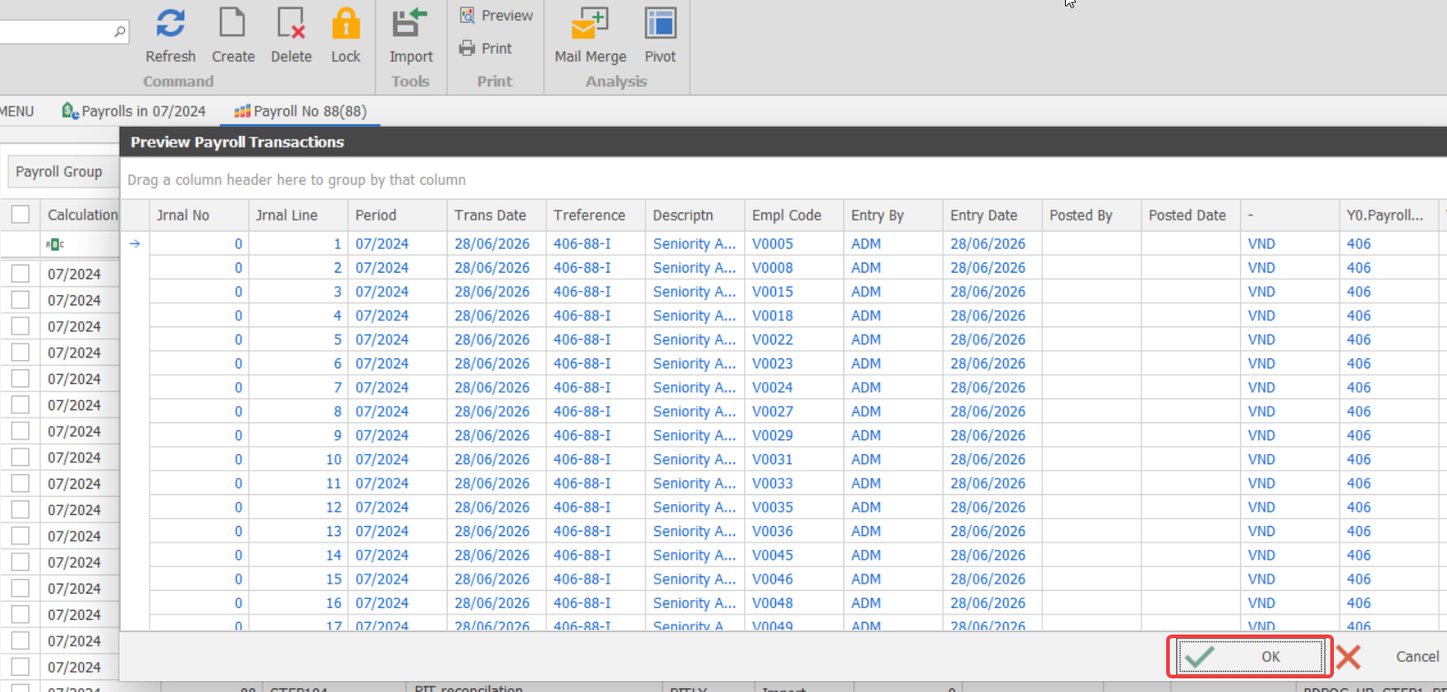Click the Entry Date column header
Image resolution: width=1447 pixels, height=692 pixels.
pos(993,215)
